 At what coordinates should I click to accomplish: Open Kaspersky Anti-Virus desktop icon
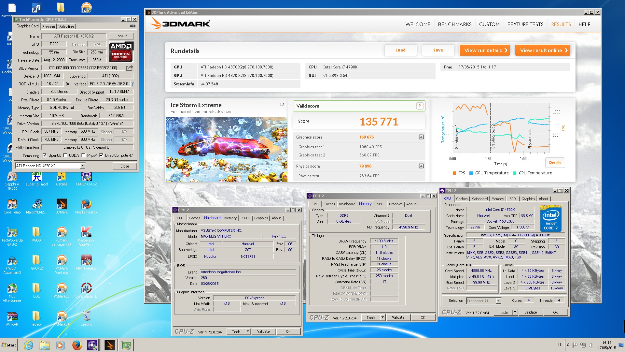click(86, 237)
